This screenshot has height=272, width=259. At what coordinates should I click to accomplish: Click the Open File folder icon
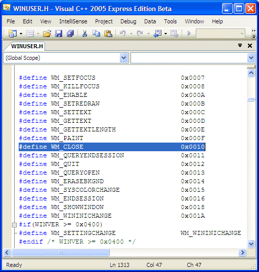[47, 33]
